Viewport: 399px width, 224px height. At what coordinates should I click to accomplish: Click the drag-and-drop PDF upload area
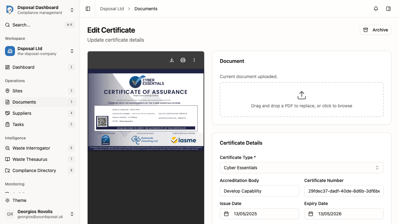pos(301,99)
